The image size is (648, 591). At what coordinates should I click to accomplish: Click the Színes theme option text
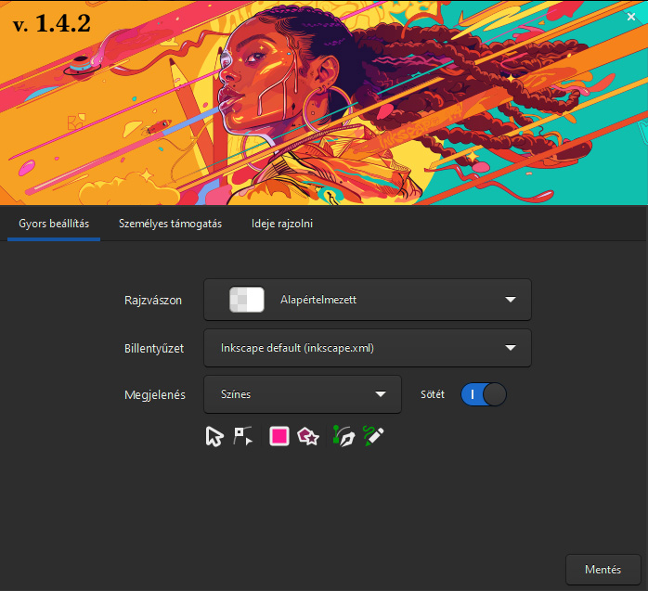[236, 394]
